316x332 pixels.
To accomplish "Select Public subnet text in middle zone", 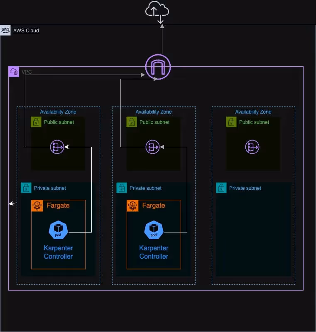I will click(x=154, y=122).
